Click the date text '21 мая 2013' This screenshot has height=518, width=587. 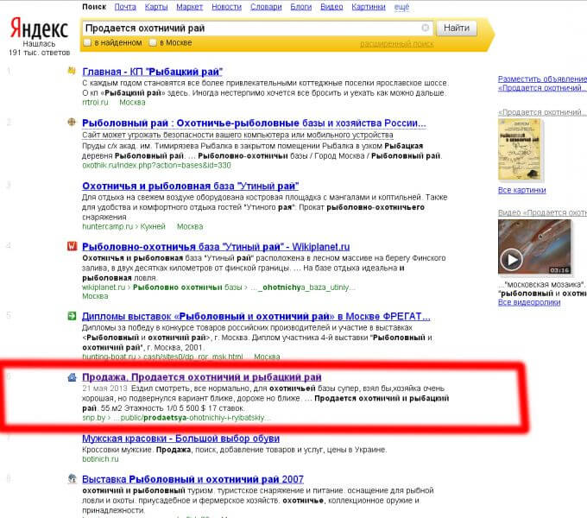104,388
